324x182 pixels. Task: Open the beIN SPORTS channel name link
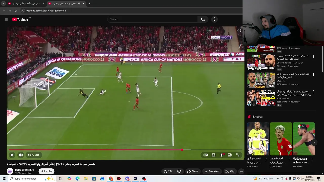coord(23,170)
